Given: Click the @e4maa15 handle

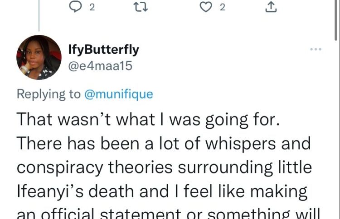Looking at the screenshot, I should coord(100,66).
